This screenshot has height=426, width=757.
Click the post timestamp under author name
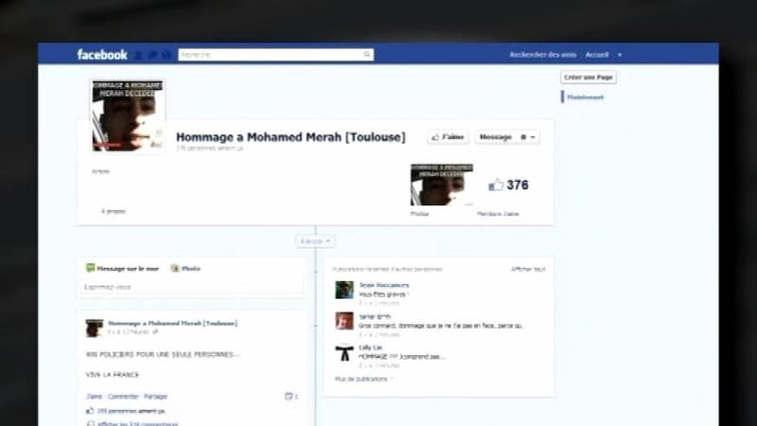coord(129,332)
